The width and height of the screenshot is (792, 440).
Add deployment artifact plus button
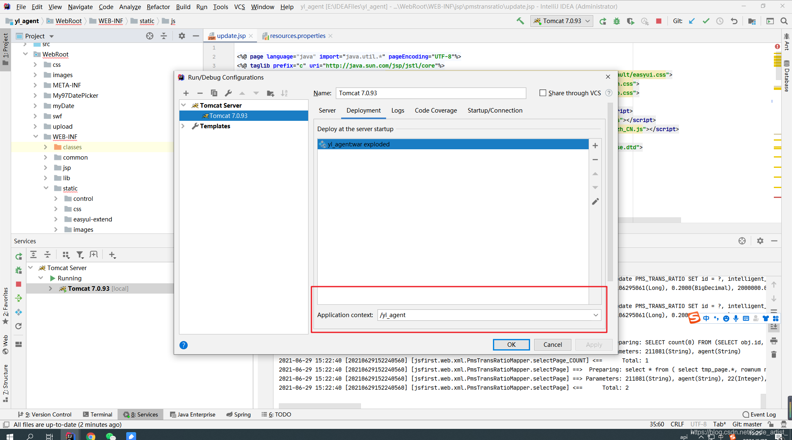pyautogui.click(x=595, y=146)
